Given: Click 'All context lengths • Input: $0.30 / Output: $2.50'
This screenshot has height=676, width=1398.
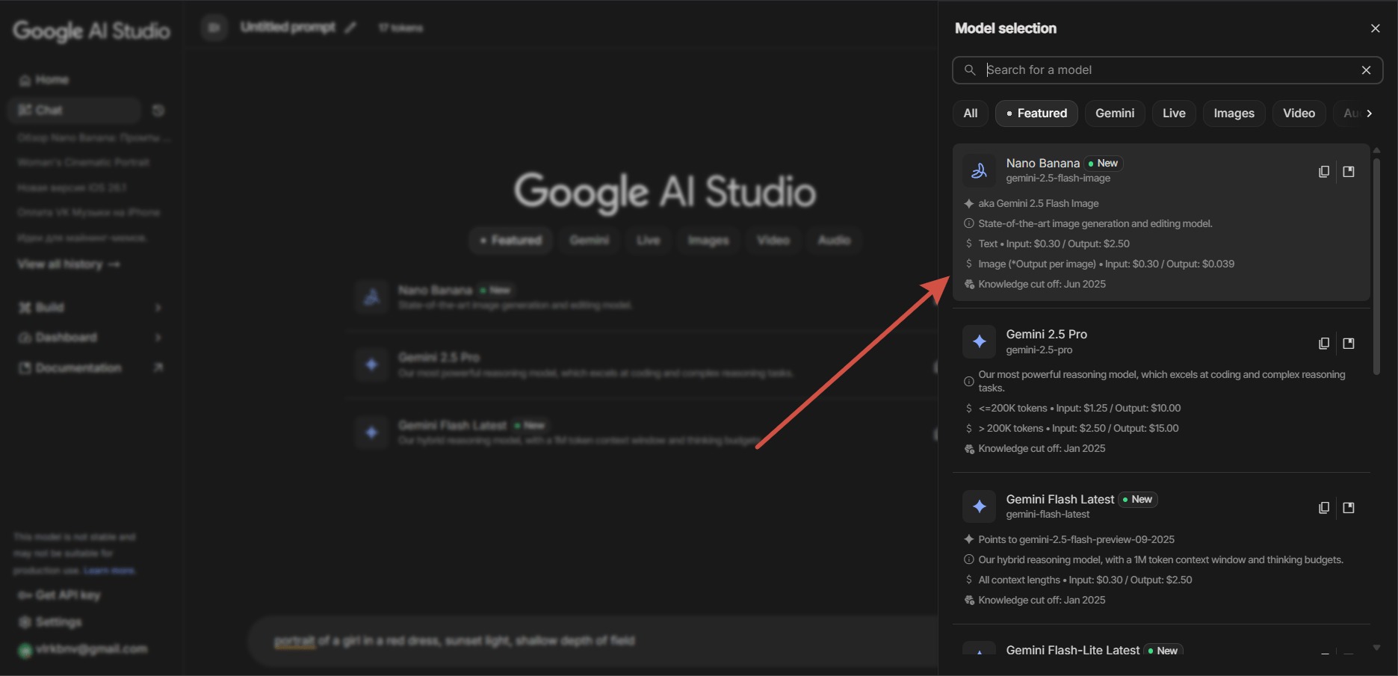Looking at the screenshot, I should (1086, 580).
